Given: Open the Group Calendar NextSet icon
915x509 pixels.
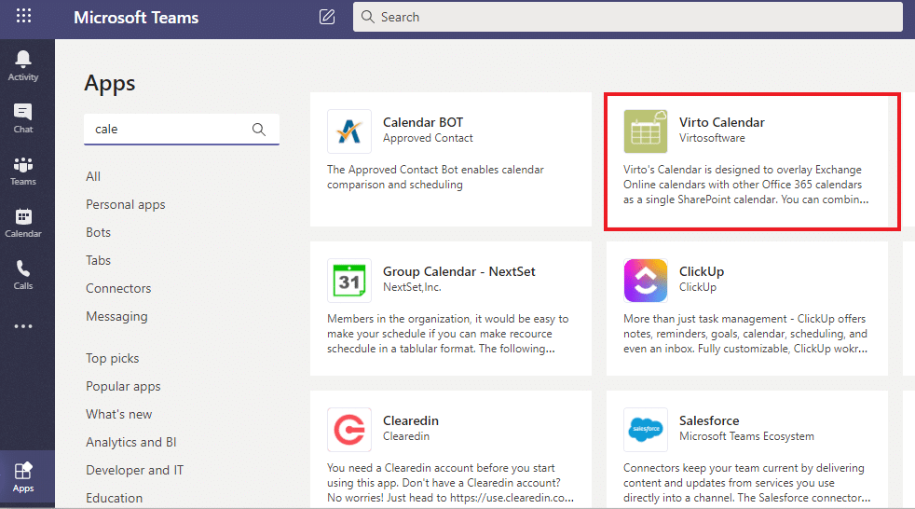Looking at the screenshot, I should 349,281.
